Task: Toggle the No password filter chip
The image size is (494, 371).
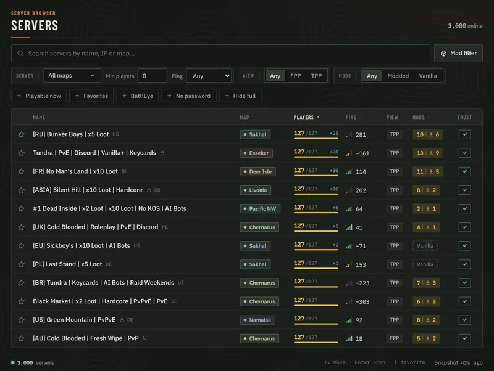Action: (189, 96)
